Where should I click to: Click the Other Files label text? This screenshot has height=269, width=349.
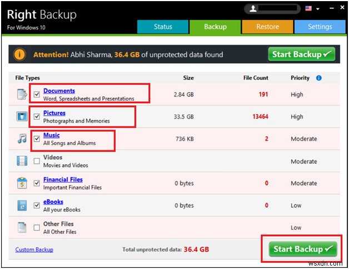pyautogui.click(x=58, y=224)
